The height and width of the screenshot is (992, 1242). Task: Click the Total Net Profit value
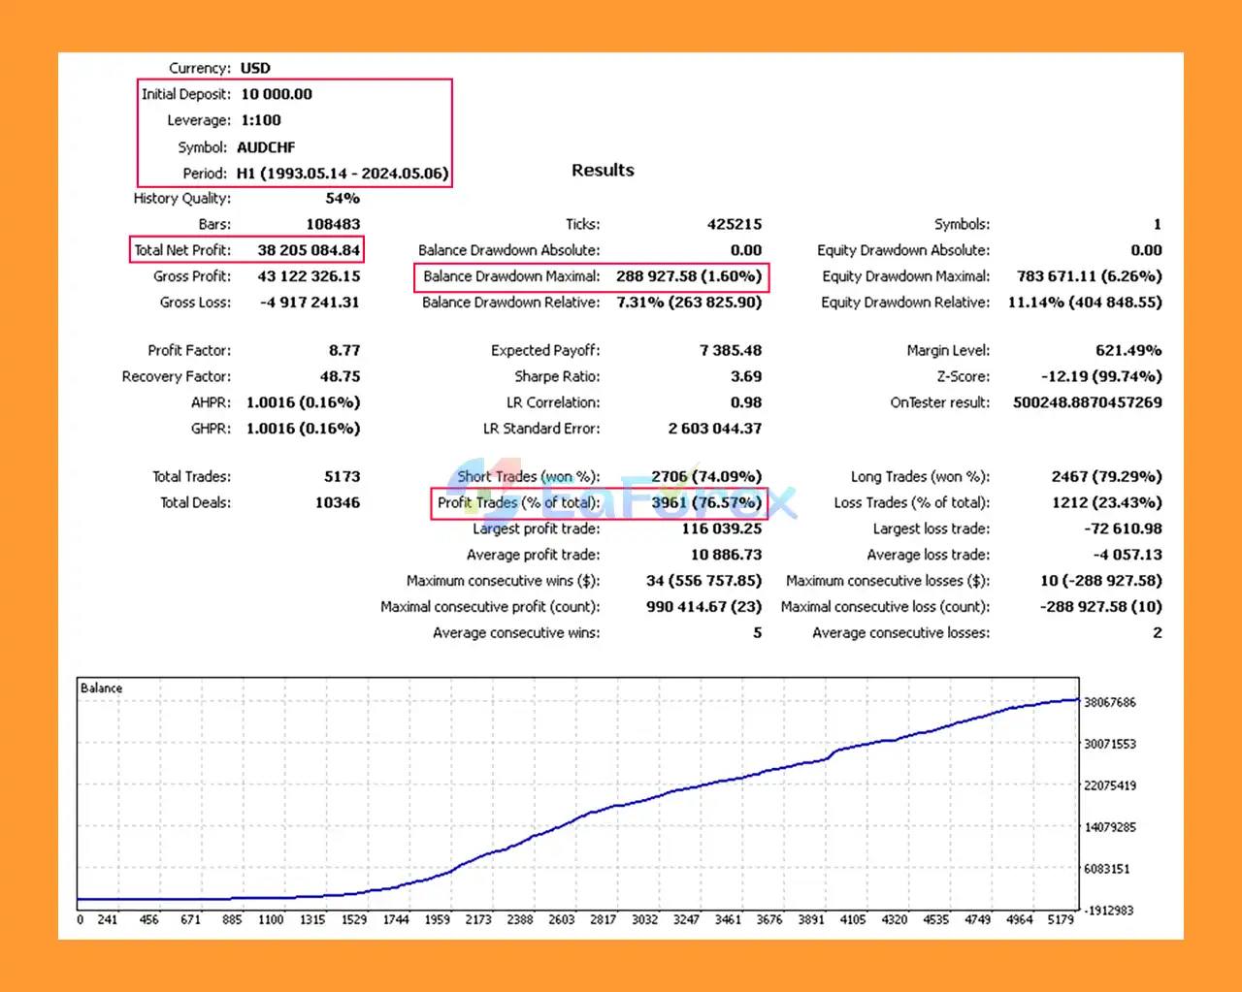coord(309,250)
